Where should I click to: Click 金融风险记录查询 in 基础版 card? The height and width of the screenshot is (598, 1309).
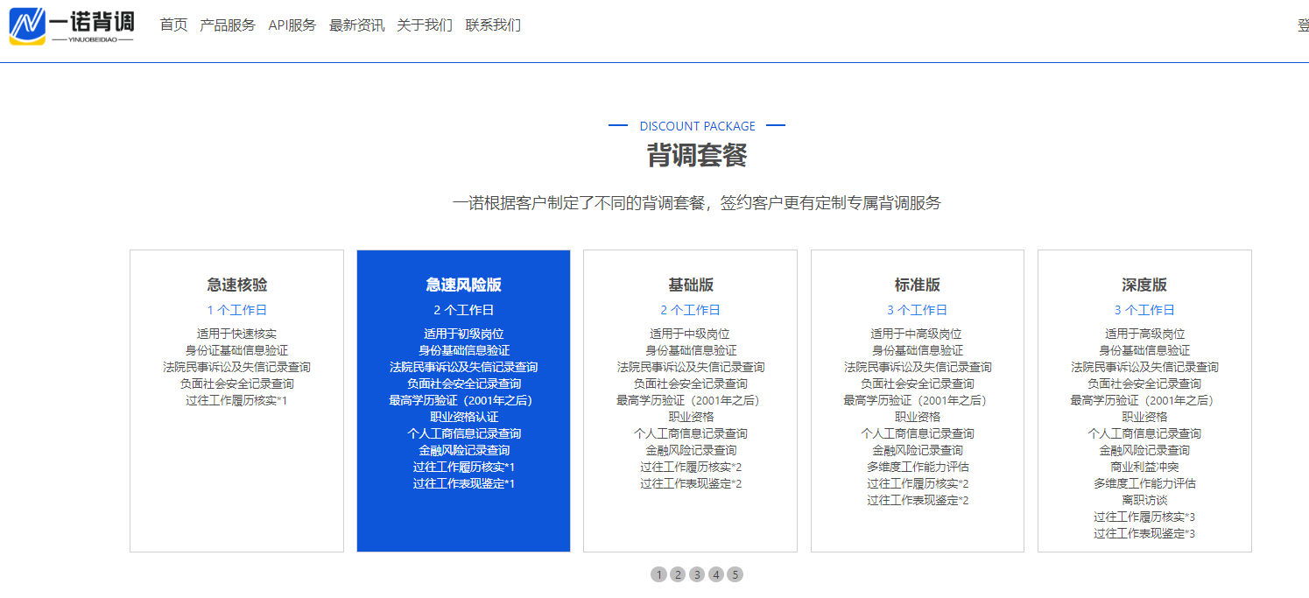pyautogui.click(x=691, y=450)
